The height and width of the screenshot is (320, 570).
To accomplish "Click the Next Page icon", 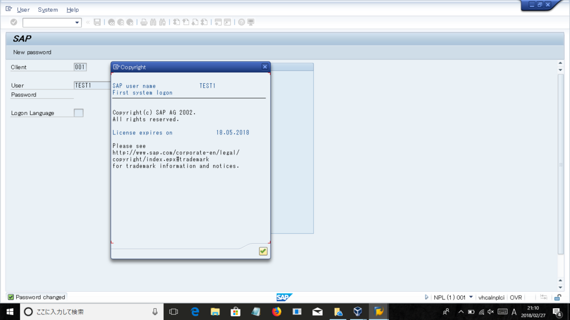I will [x=195, y=22].
